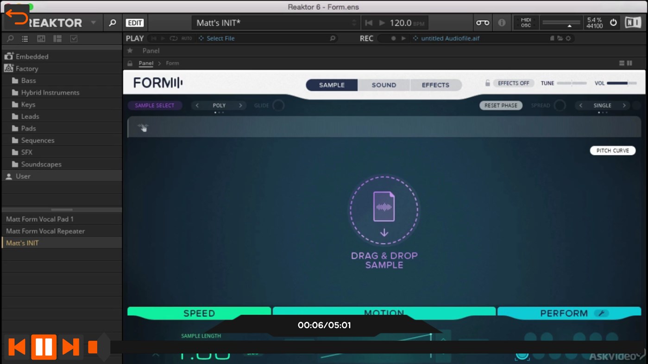Tap the orange back arrow icon
Image resolution: width=648 pixels, height=364 pixels.
click(17, 18)
